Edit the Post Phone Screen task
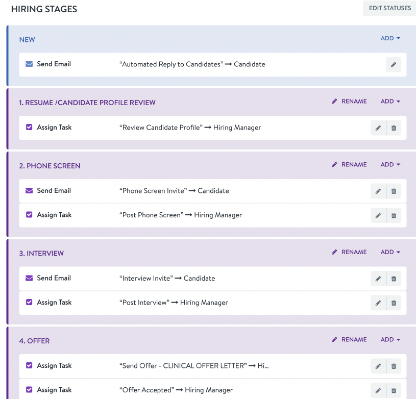This screenshot has height=399, width=416. 378,215
